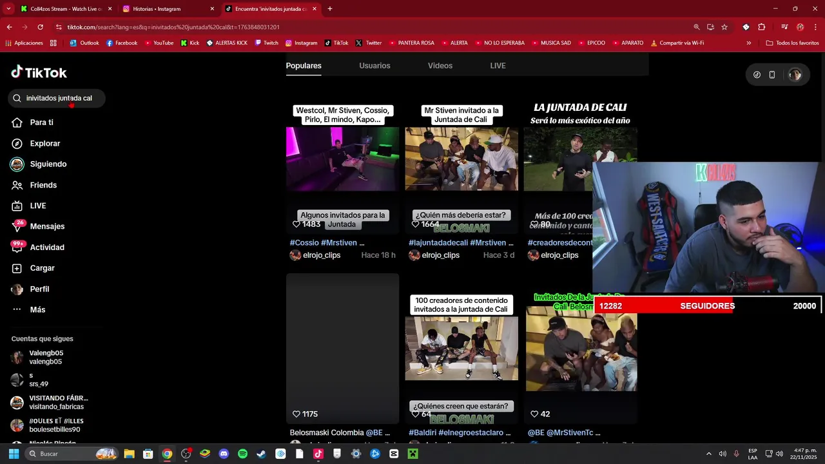Open the empty video card with 1175 likes
The height and width of the screenshot is (464, 825).
click(x=342, y=348)
